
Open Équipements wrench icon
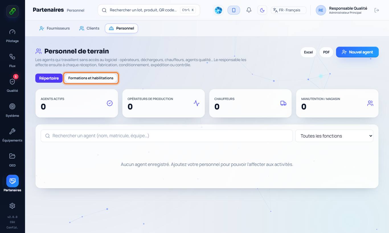tap(12, 131)
